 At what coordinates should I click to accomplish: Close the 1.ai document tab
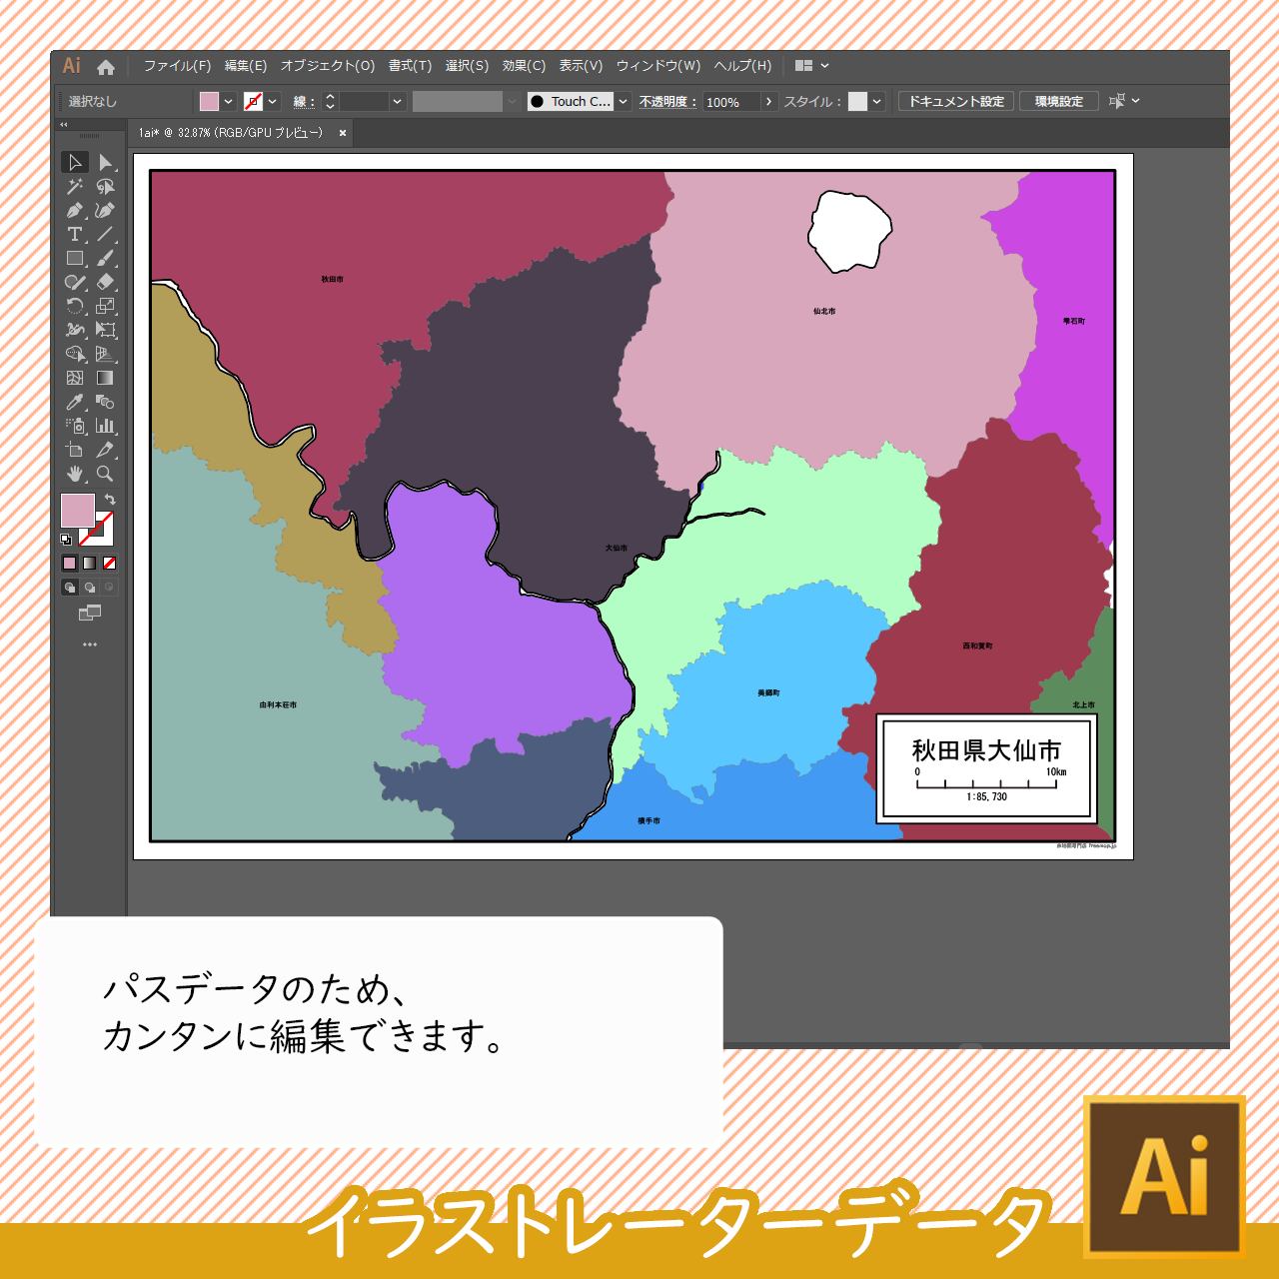click(343, 133)
